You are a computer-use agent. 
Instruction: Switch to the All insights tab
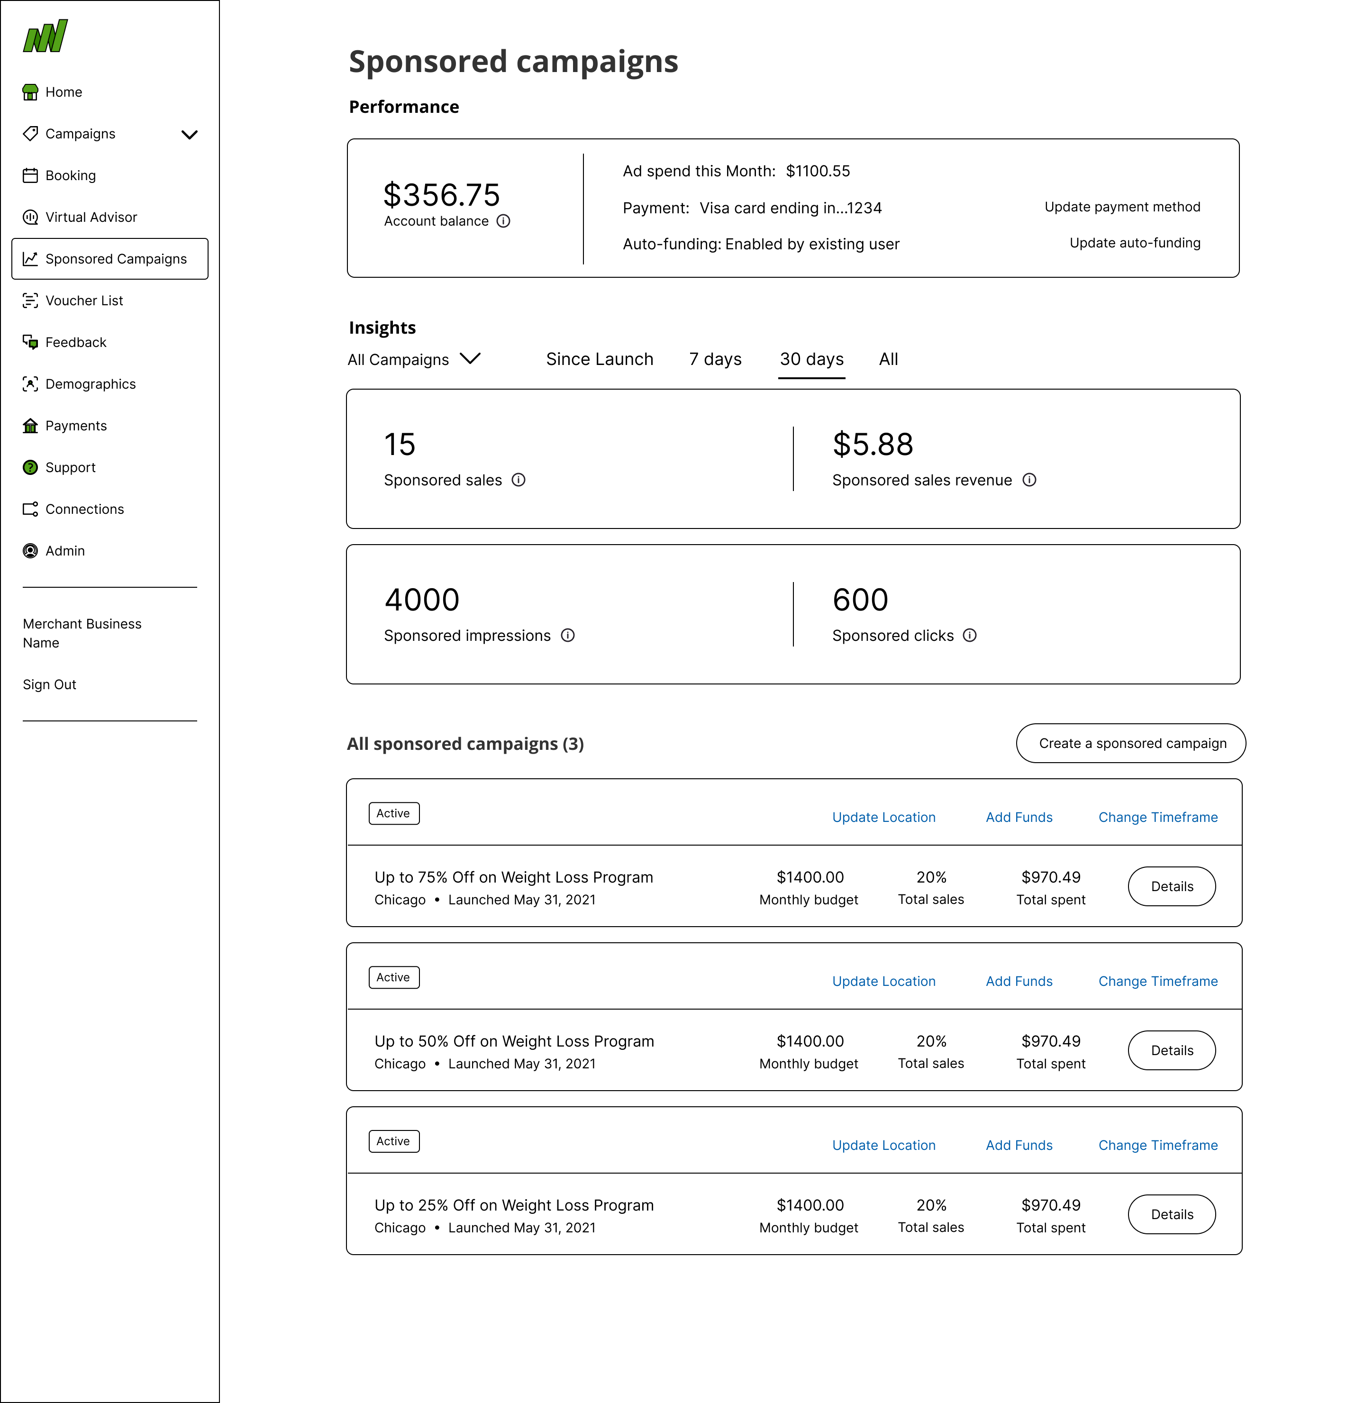coord(888,359)
